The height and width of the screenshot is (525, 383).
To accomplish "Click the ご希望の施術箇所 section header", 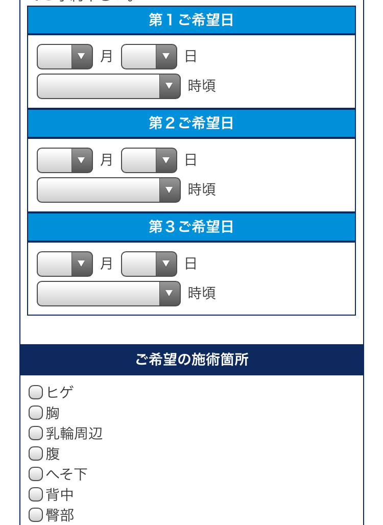I will click(x=192, y=359).
